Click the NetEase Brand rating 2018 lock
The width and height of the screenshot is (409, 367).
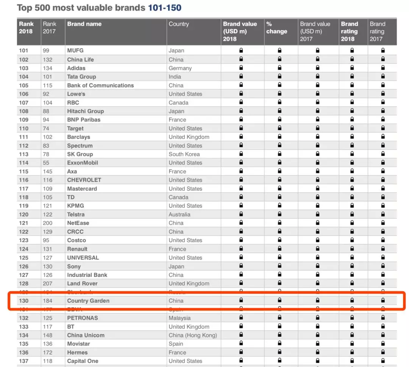tap(352, 222)
